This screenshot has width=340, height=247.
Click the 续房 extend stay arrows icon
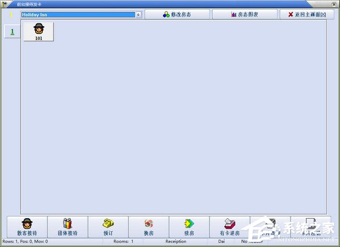(x=189, y=227)
